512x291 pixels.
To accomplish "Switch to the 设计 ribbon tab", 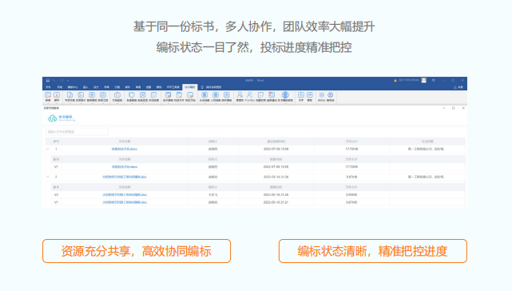I will pos(96,87).
